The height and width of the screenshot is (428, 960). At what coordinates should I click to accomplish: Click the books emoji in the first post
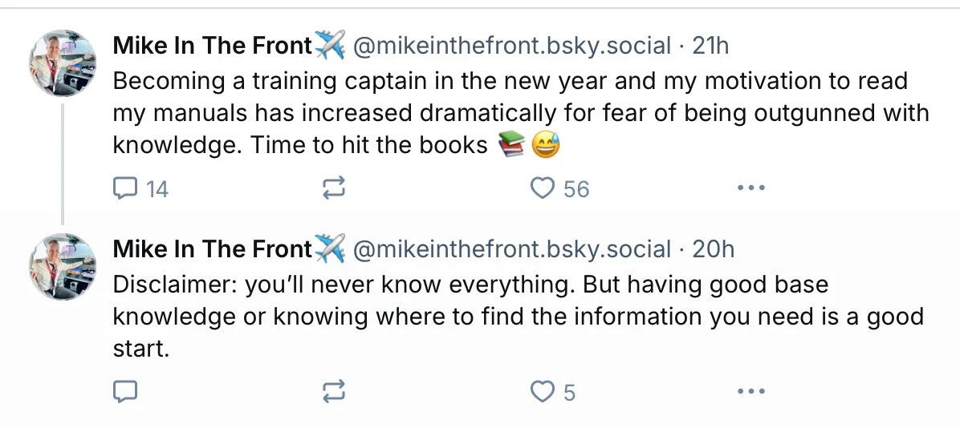tap(511, 146)
